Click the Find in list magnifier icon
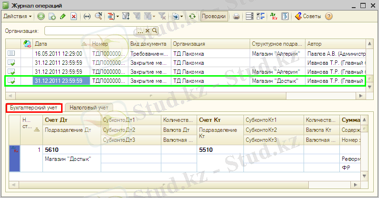Viewport: 379px width, 198px height. click(x=98, y=16)
